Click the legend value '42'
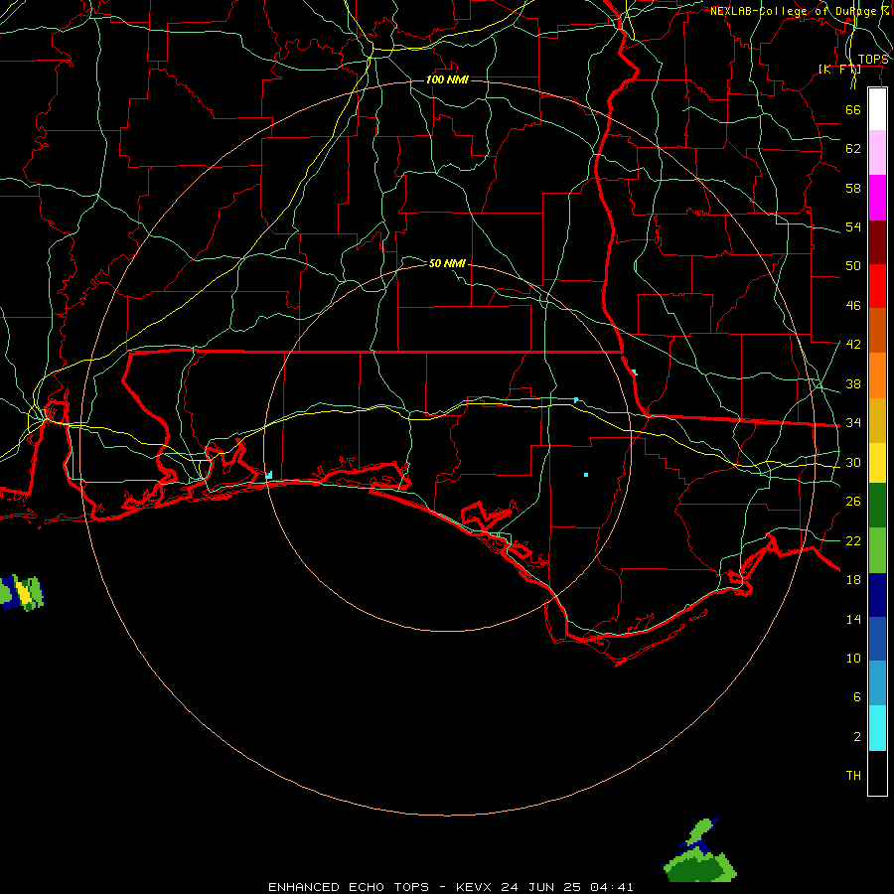The width and height of the screenshot is (894, 894). [853, 344]
